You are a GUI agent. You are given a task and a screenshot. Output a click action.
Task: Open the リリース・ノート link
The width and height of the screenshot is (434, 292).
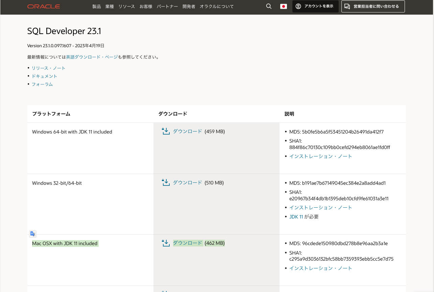(x=49, y=68)
